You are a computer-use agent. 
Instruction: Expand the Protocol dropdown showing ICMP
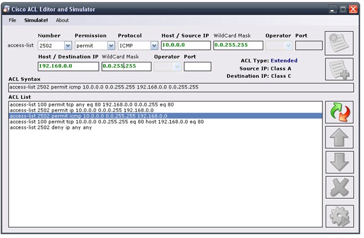coord(154,45)
